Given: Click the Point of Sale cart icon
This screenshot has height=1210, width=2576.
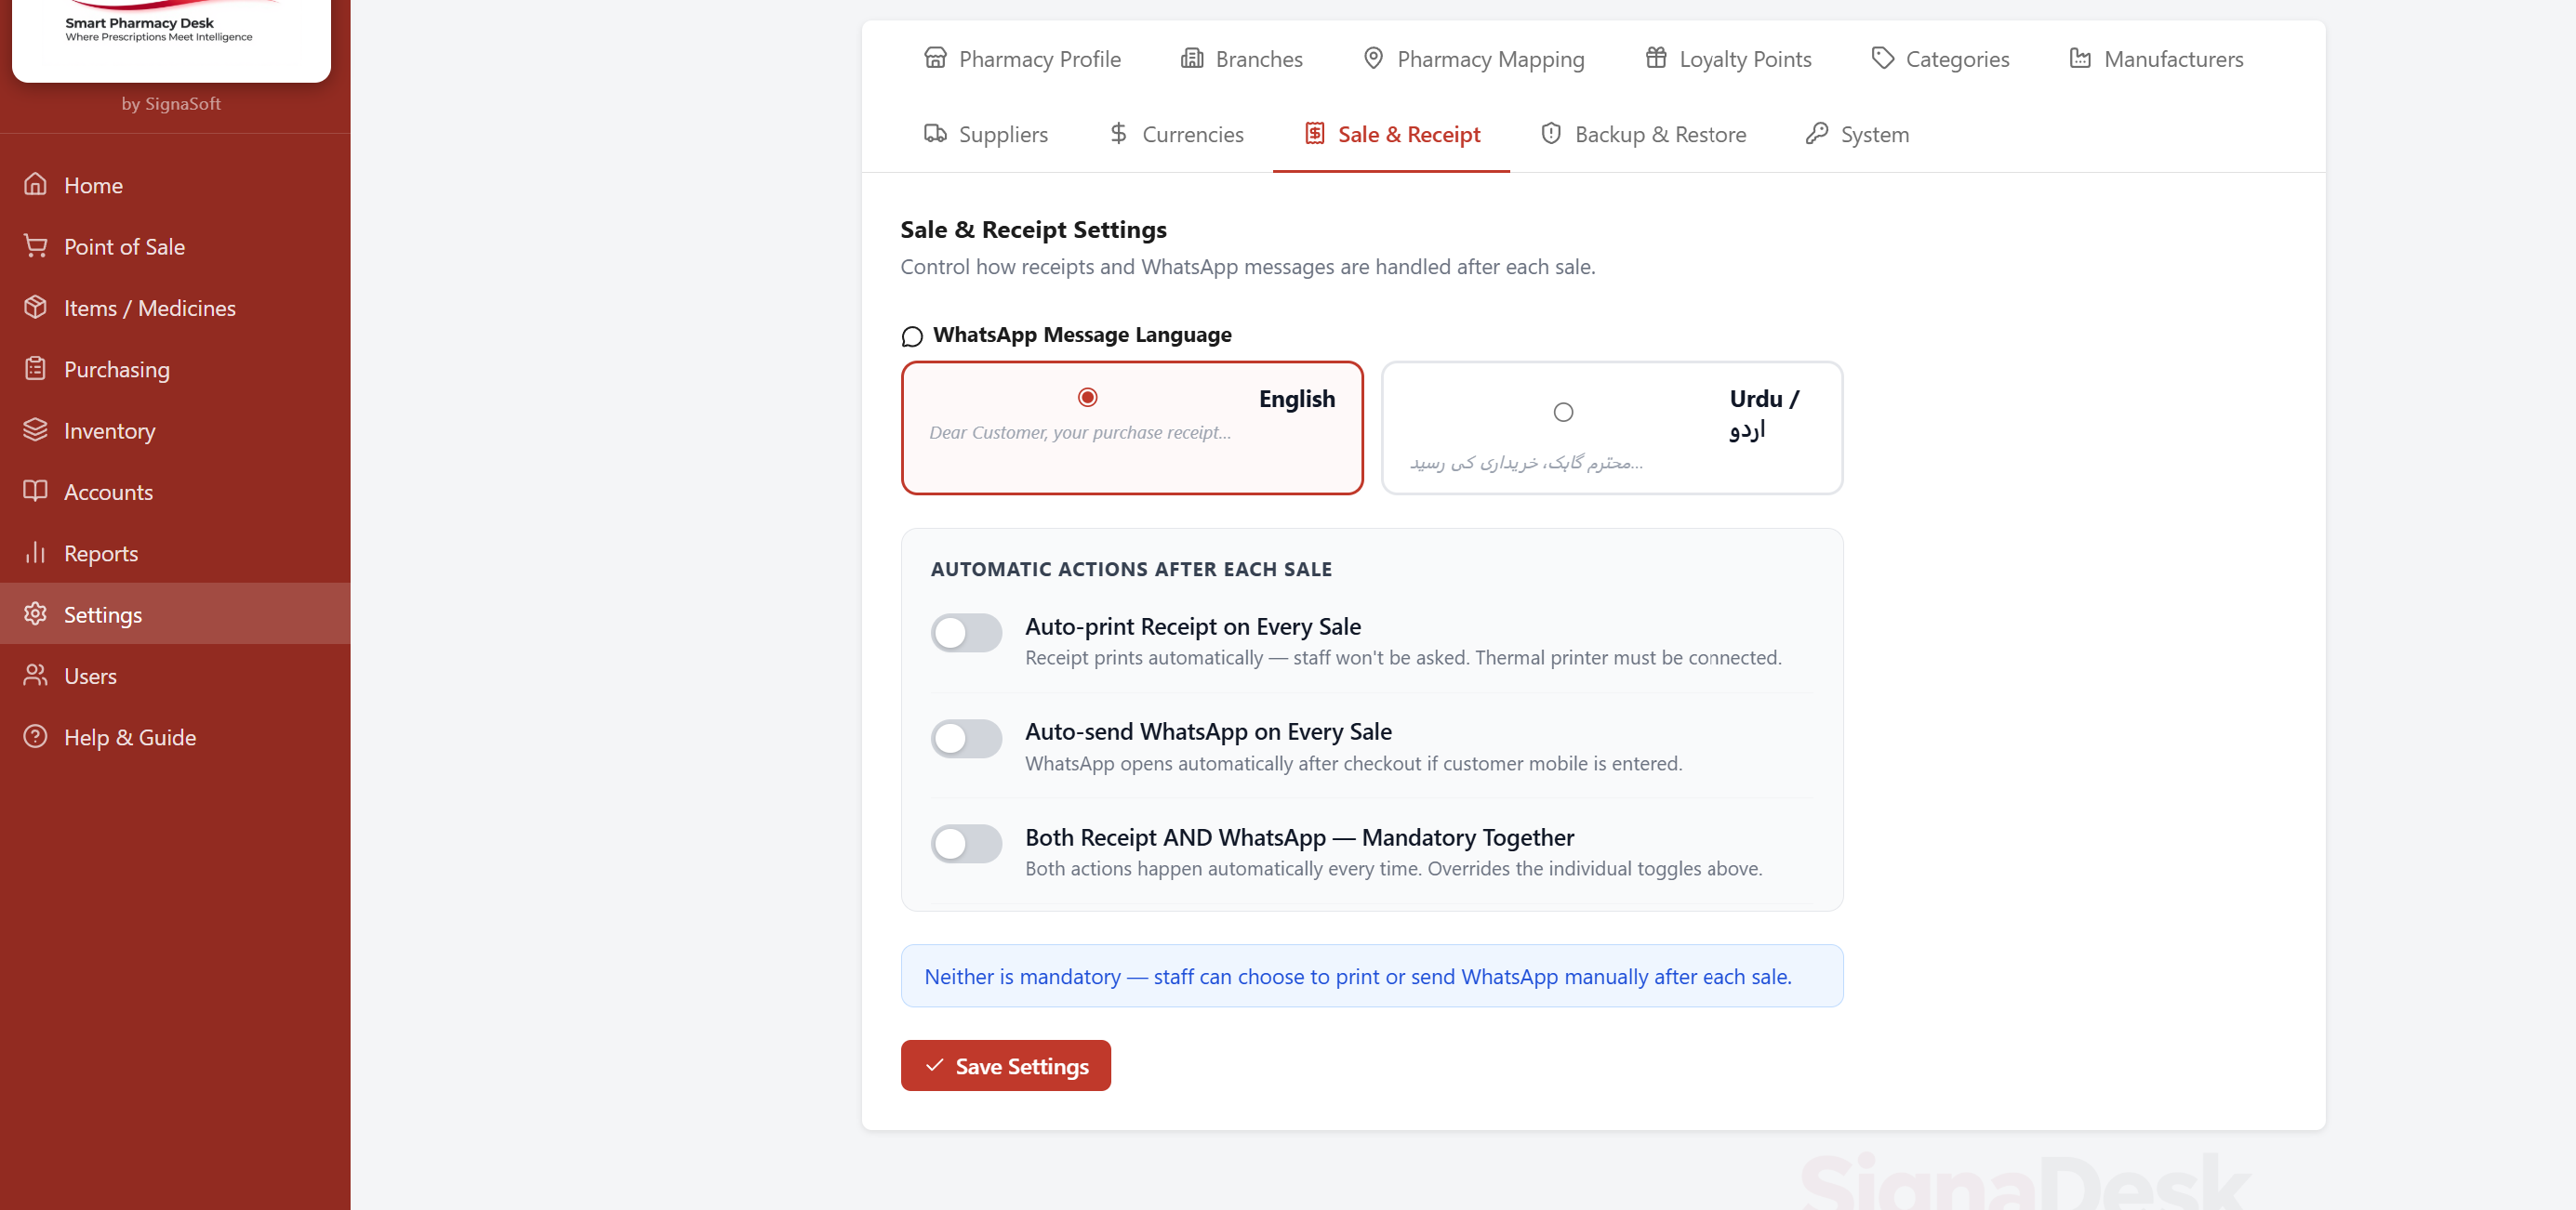Looking at the screenshot, I should tap(36, 245).
